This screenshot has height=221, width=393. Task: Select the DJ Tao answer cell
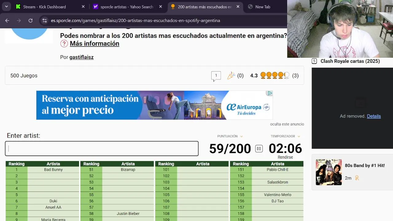278,201
